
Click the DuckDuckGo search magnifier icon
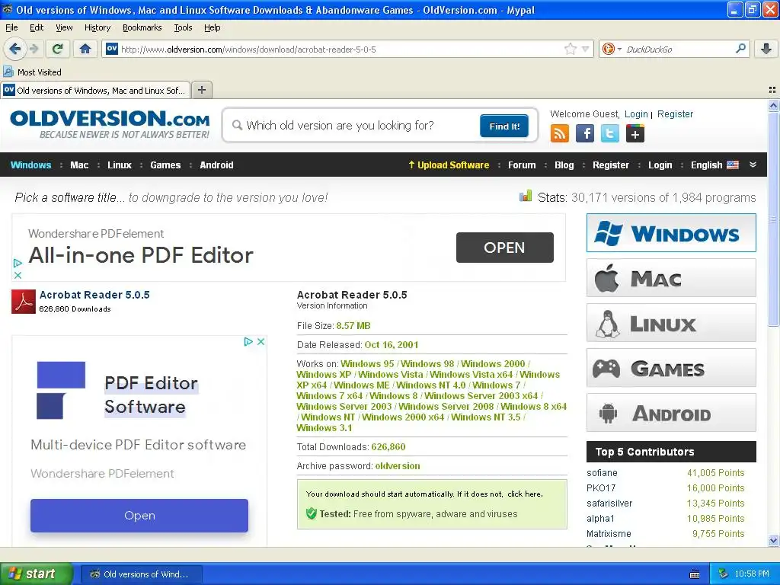(740, 49)
